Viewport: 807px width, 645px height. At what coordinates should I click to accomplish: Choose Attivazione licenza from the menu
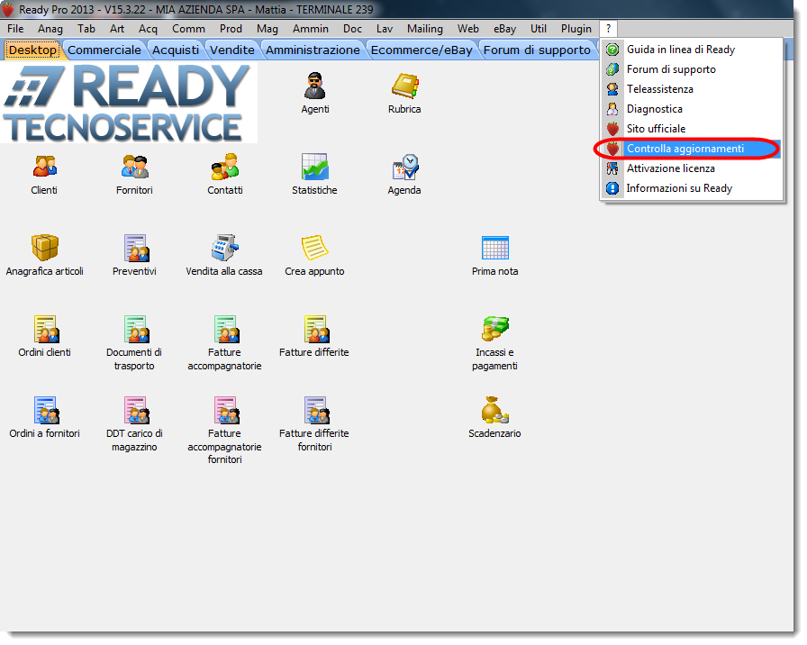point(692,168)
